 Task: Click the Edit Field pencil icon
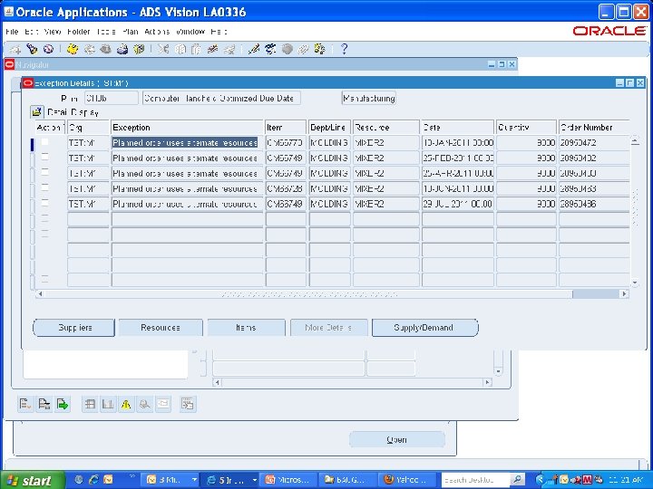[x=253, y=50]
